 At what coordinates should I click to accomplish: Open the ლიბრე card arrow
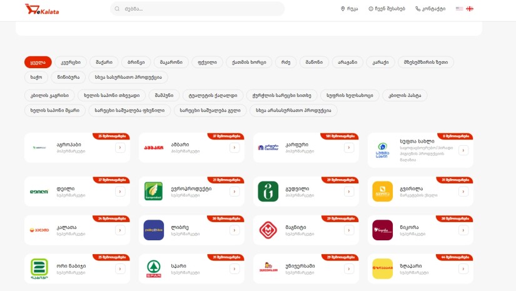[x=235, y=230]
